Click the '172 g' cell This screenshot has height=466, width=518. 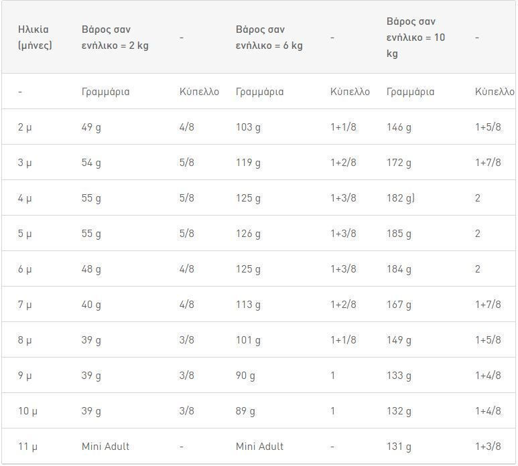click(x=399, y=163)
